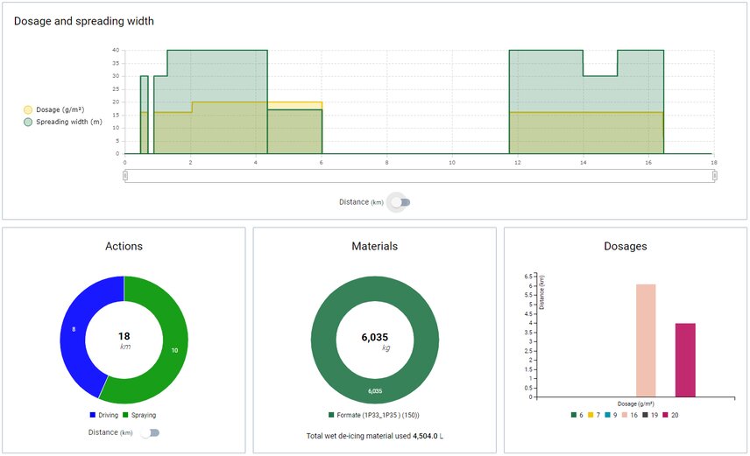Switch the Distance toggle in the Actions panel
Image resolution: width=750 pixels, height=456 pixels.
point(151,432)
